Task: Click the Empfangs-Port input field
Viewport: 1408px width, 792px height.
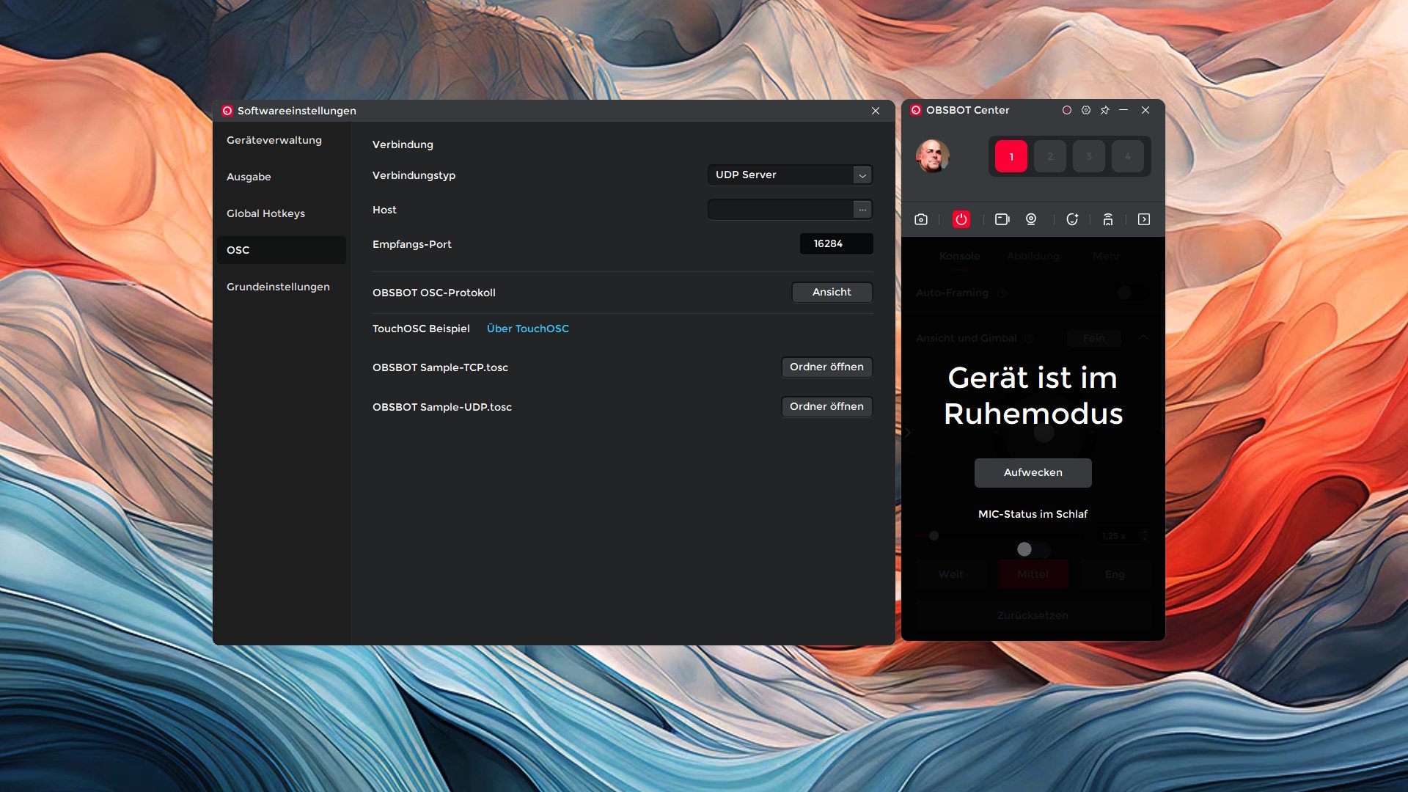Action: (836, 243)
